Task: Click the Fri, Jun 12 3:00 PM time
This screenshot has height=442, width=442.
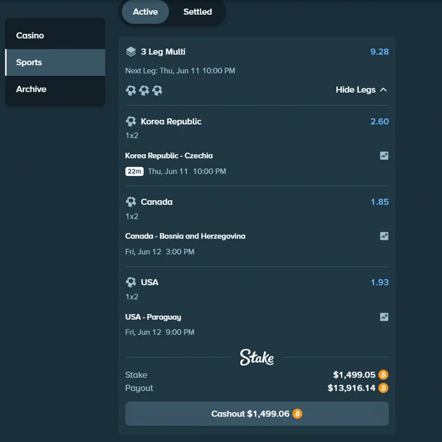Action: click(160, 252)
